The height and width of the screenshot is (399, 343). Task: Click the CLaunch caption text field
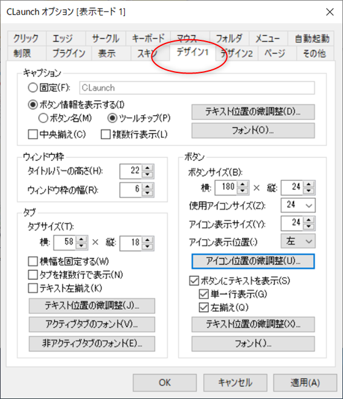[x=197, y=88]
